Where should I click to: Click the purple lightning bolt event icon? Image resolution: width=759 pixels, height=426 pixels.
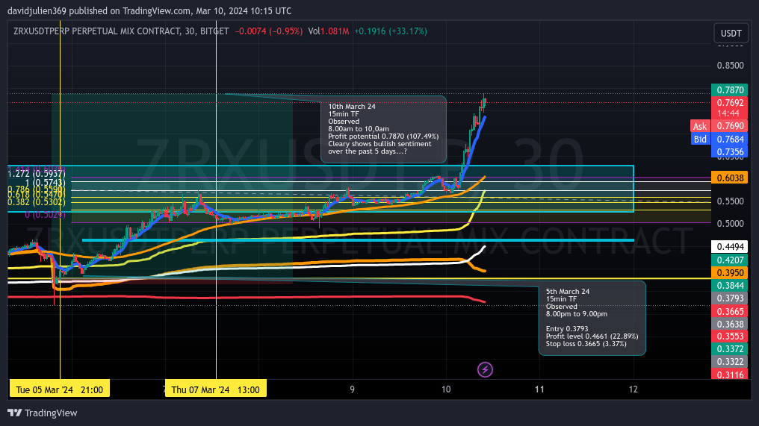[485, 370]
